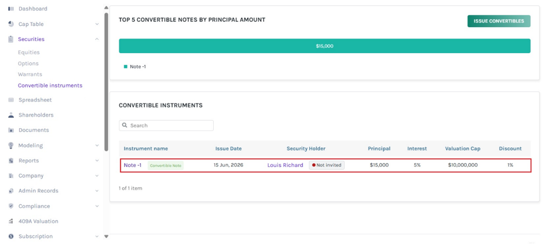Select Convertible instruments submenu item
The height and width of the screenshot is (246, 544).
(50, 85)
